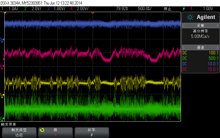This screenshot has width=220, height=138.
Task: Click the trigger source channel 4 indicator in status bar
Action: pyautogui.click(x=191, y=9)
